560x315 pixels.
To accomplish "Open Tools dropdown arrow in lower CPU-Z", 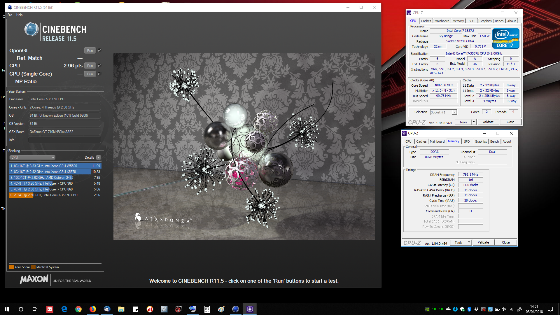I will (469, 242).
